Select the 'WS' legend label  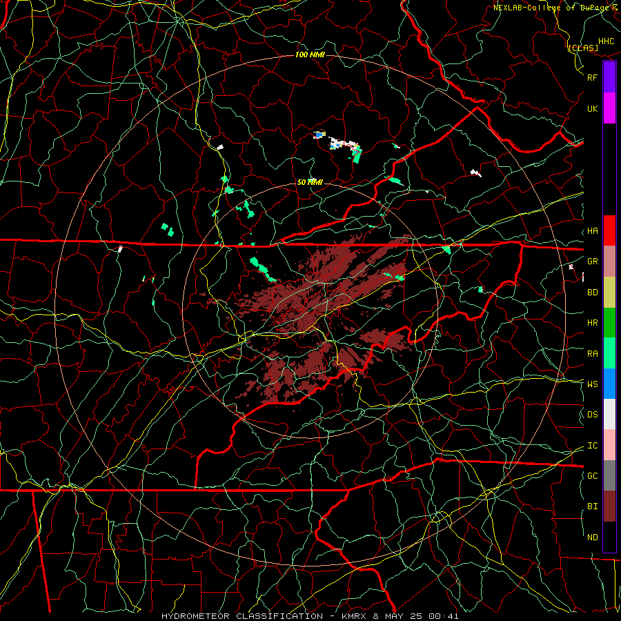point(593,384)
